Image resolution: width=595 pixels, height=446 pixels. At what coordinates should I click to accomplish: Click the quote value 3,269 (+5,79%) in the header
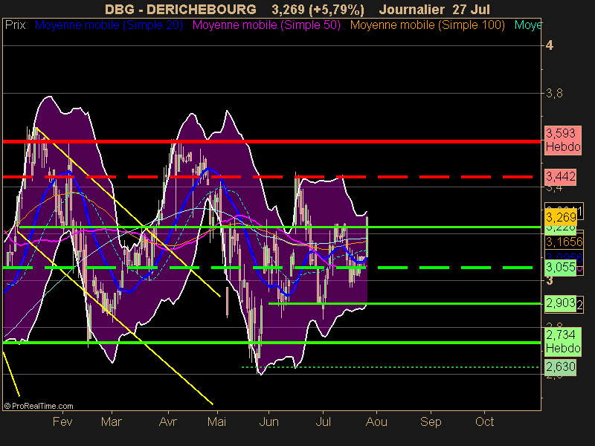pyautogui.click(x=318, y=10)
